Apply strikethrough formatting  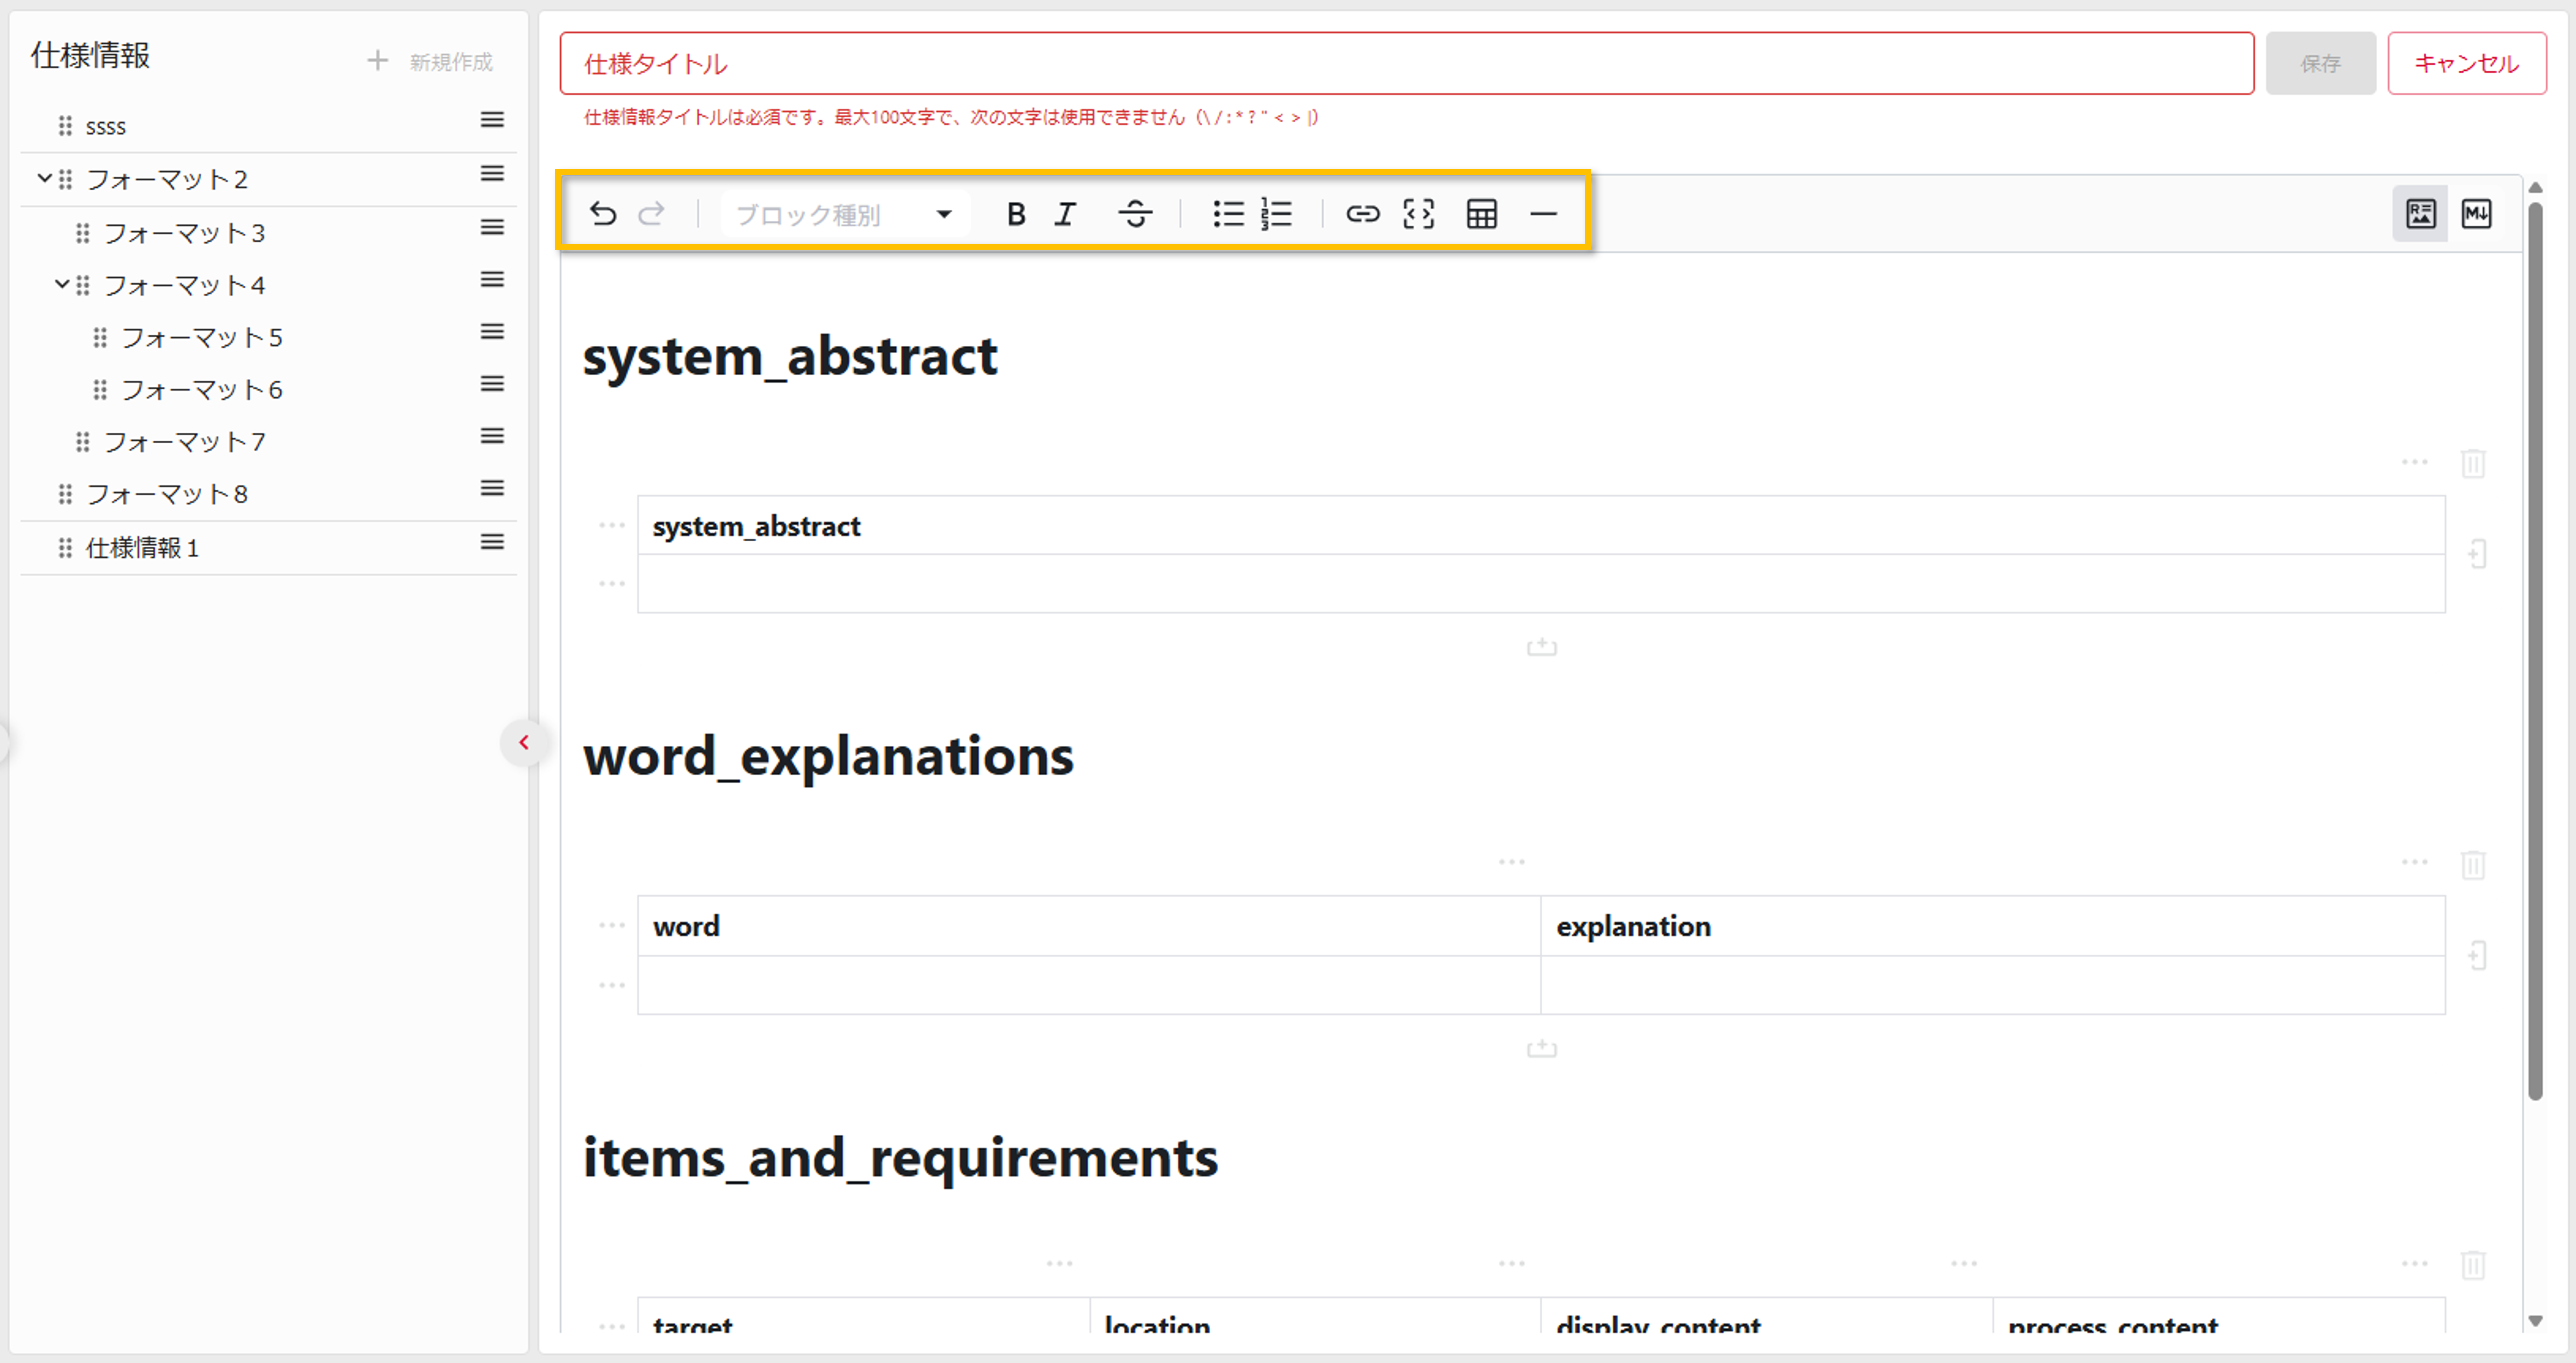point(1135,213)
